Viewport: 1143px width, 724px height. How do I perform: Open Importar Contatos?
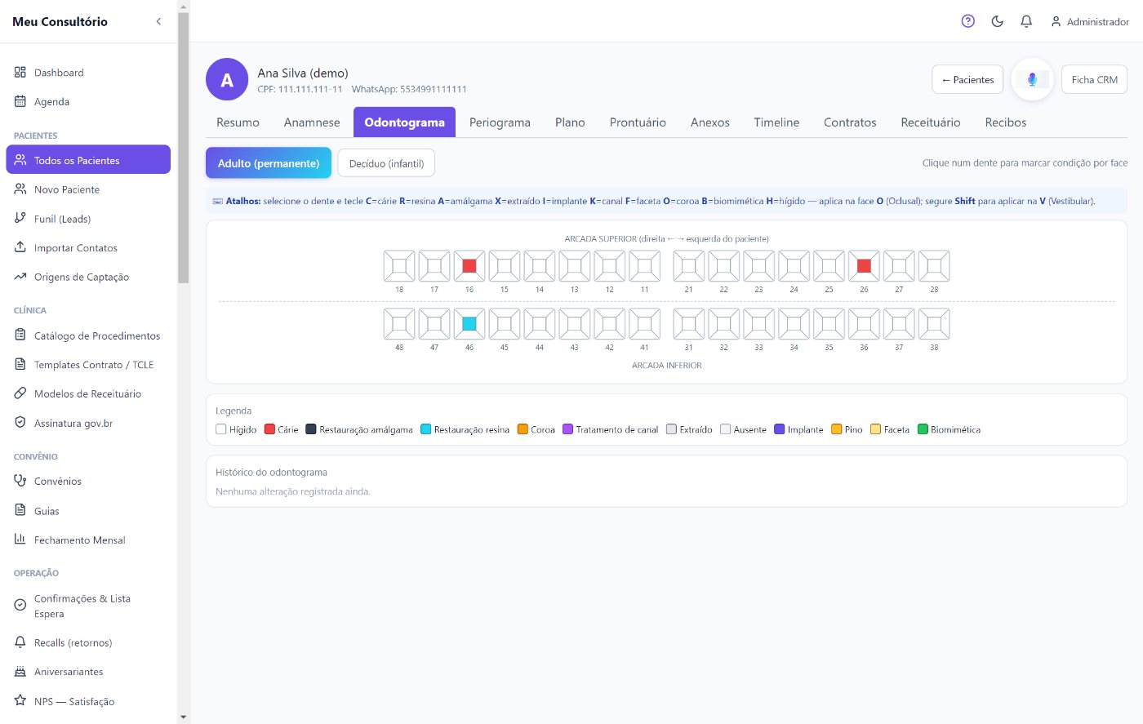click(88, 248)
